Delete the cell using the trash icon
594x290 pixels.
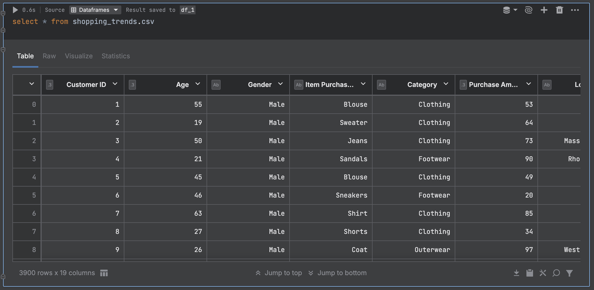click(x=559, y=10)
